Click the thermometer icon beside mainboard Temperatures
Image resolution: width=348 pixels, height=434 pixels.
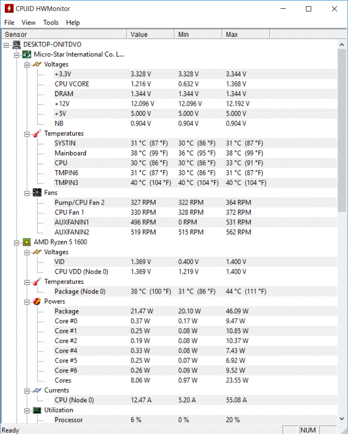(x=37, y=133)
